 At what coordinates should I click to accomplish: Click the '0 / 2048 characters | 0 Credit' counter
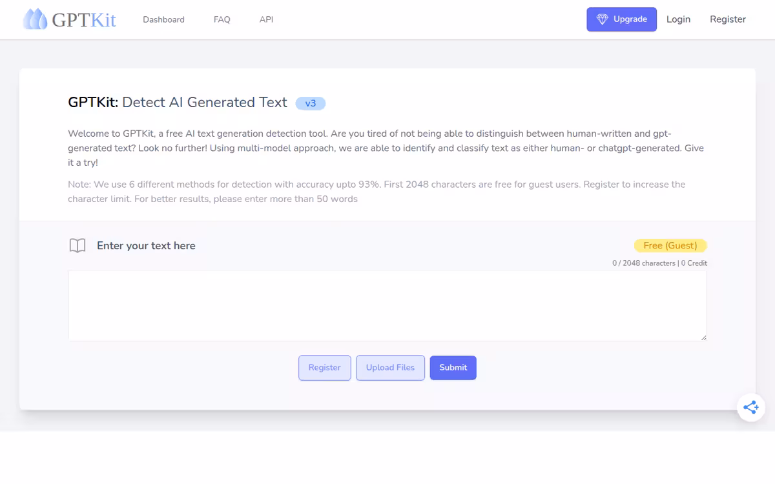coord(659,263)
